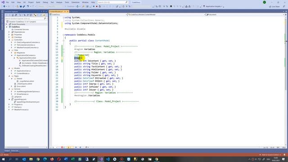Switch to the Output tab
Viewport: 288px width, 162px height.
coord(7,151)
